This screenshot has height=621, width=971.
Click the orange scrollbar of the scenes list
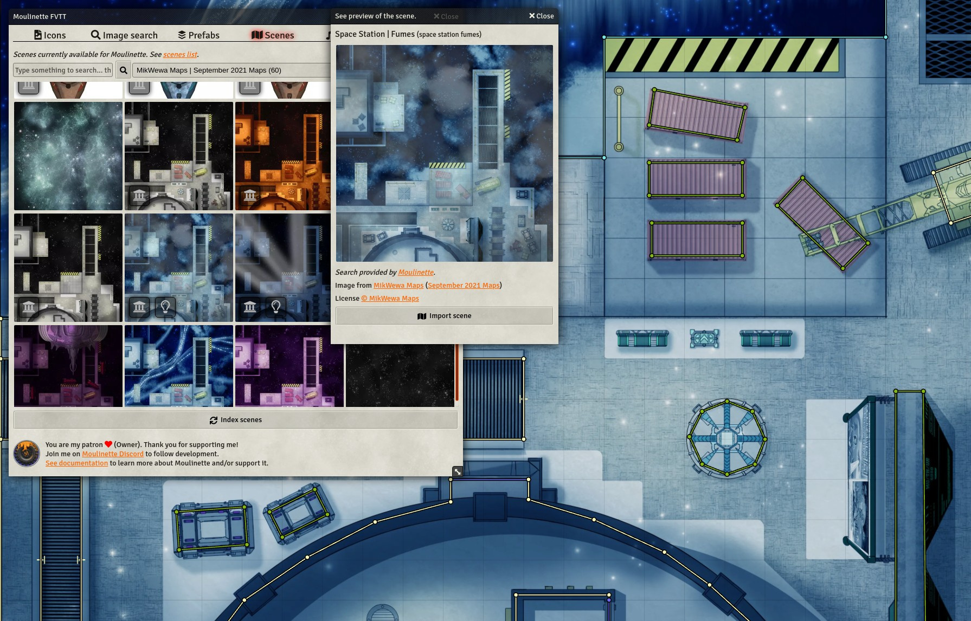click(457, 373)
